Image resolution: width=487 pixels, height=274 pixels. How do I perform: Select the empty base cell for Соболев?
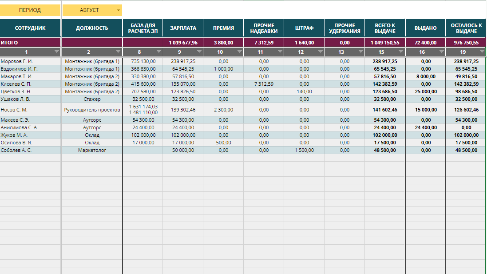[143, 150]
